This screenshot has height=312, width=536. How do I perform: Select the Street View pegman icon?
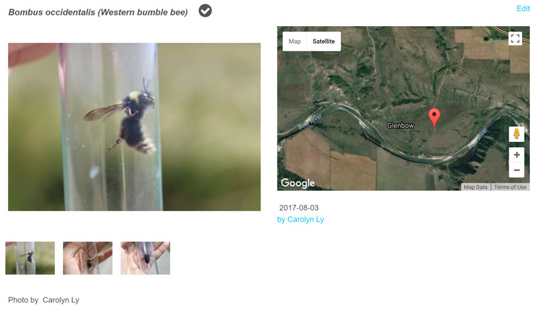(516, 134)
